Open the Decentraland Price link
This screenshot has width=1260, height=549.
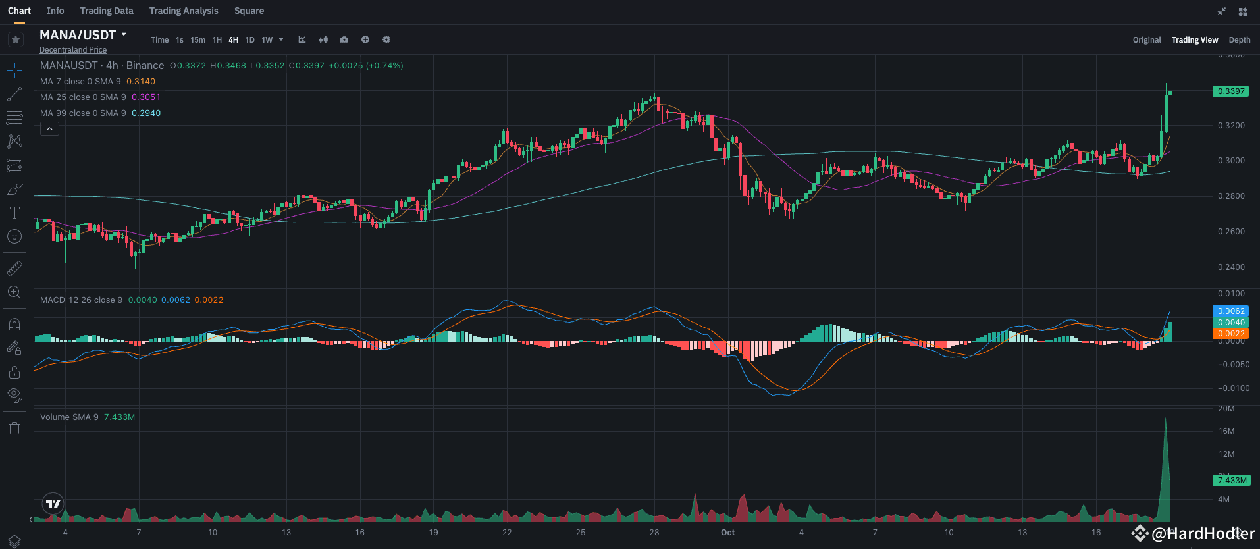(73, 50)
